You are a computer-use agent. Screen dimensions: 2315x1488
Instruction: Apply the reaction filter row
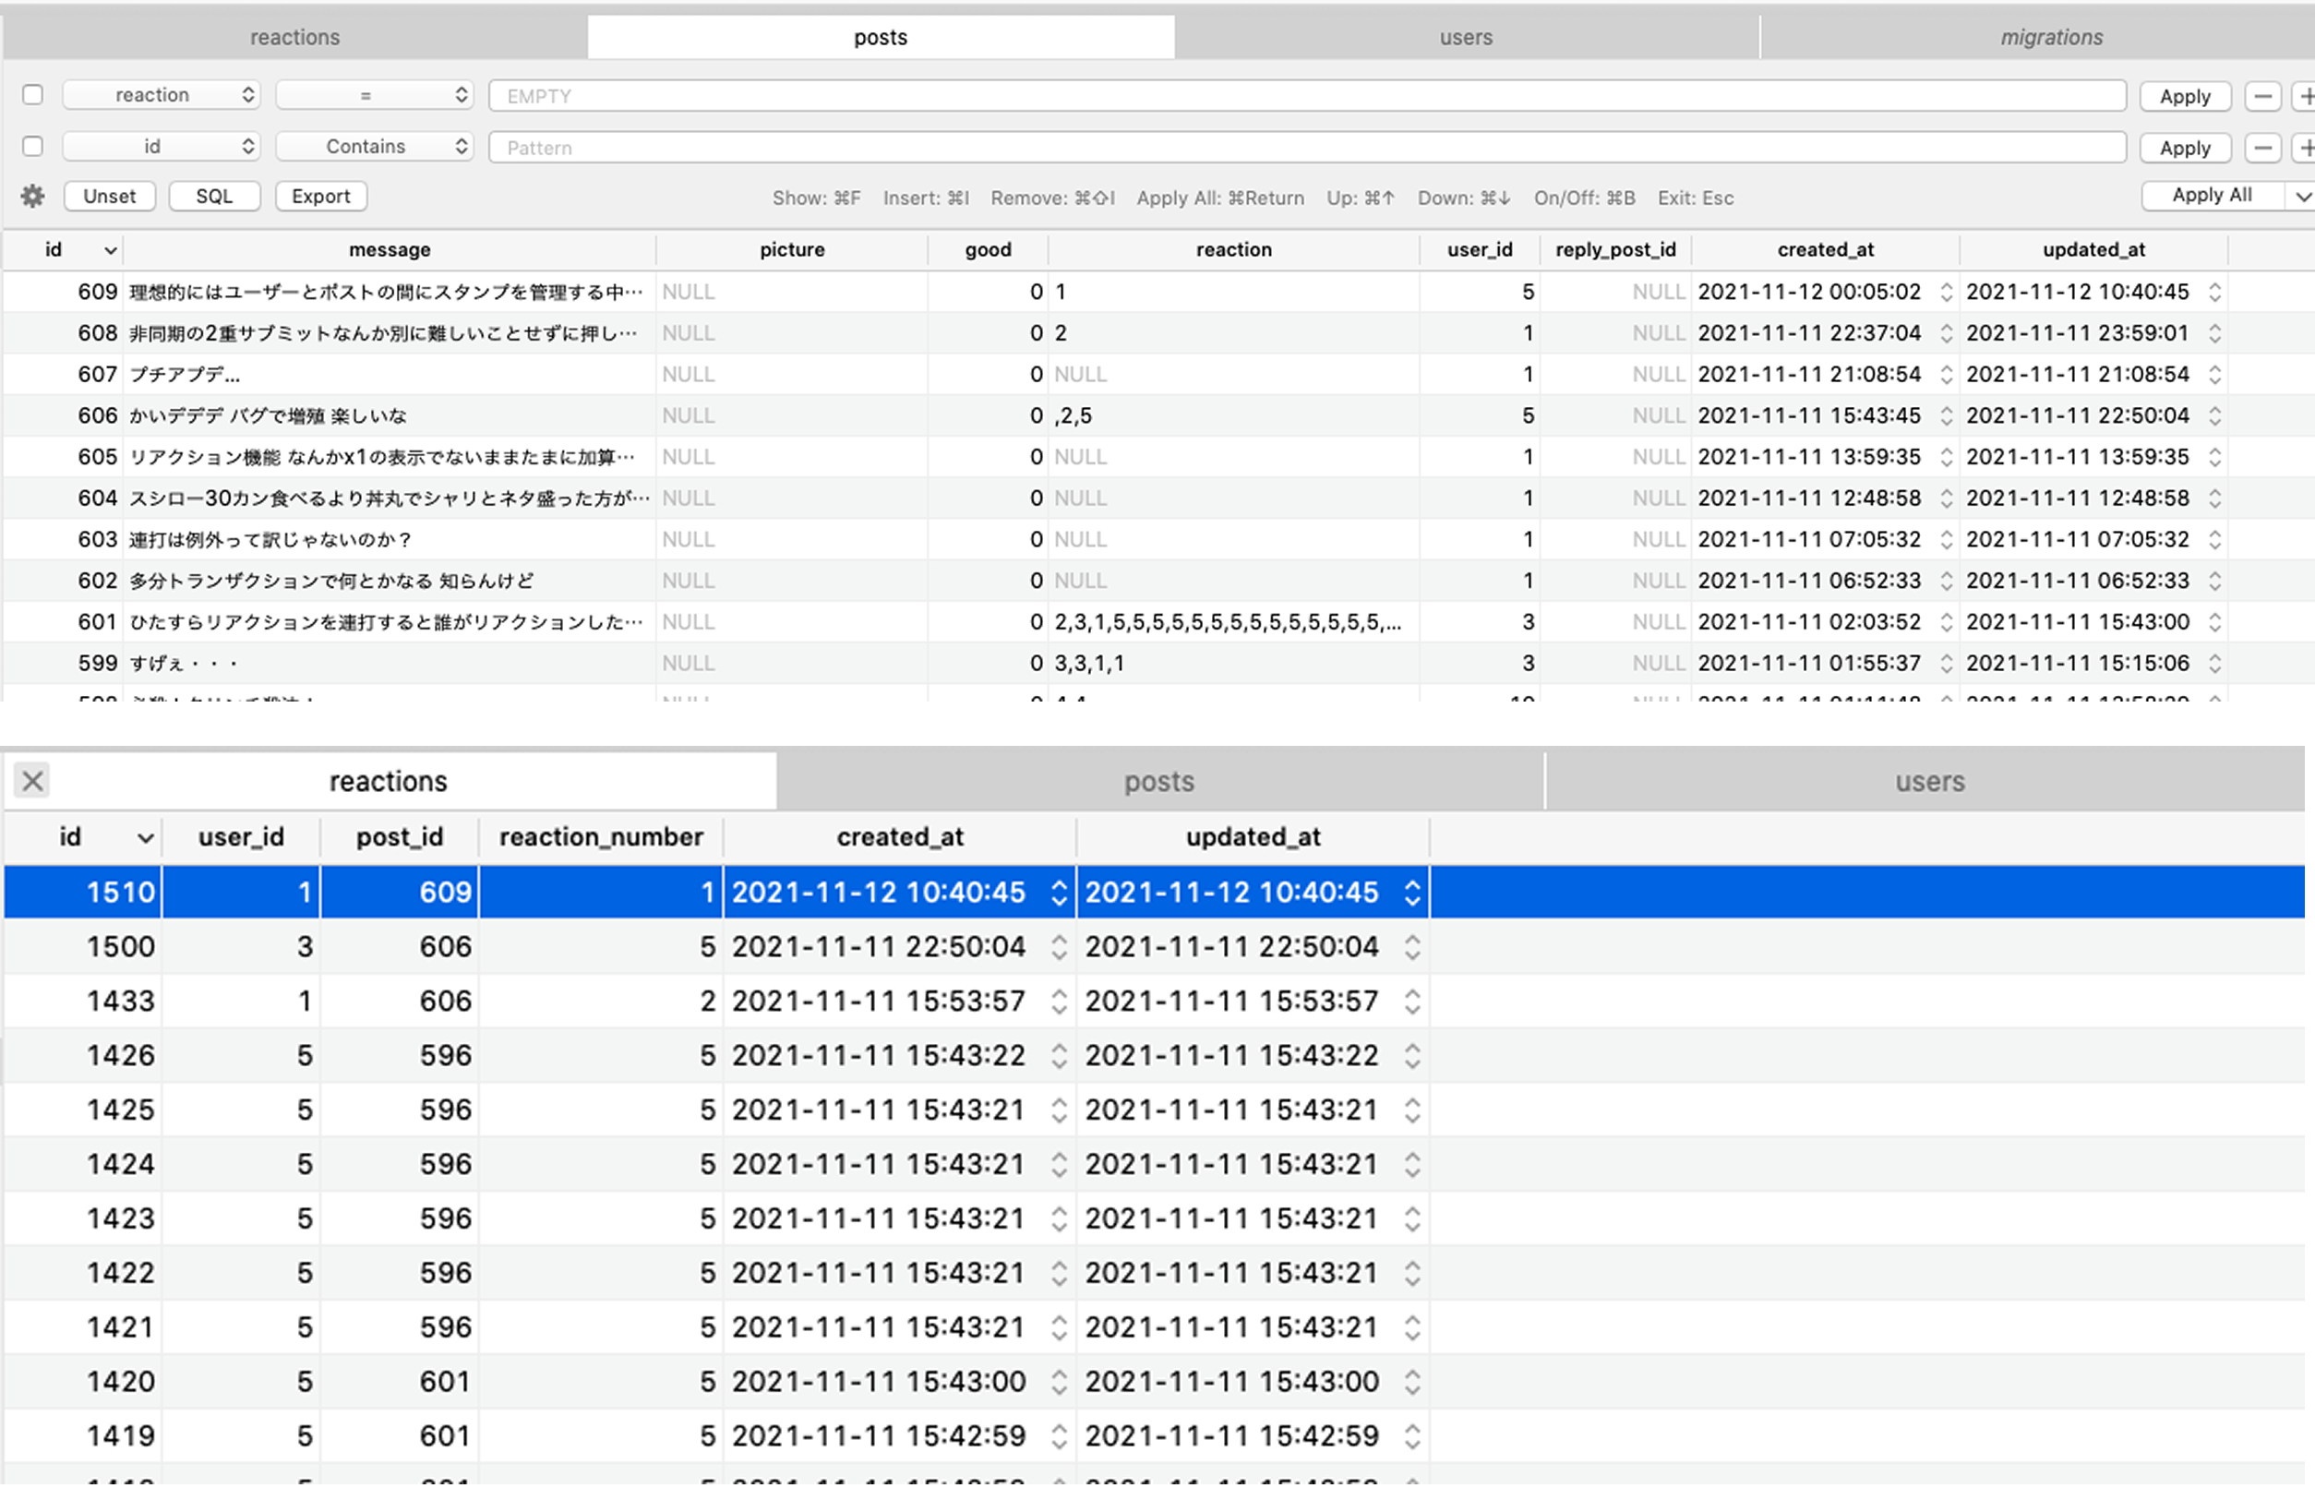[x=2185, y=96]
